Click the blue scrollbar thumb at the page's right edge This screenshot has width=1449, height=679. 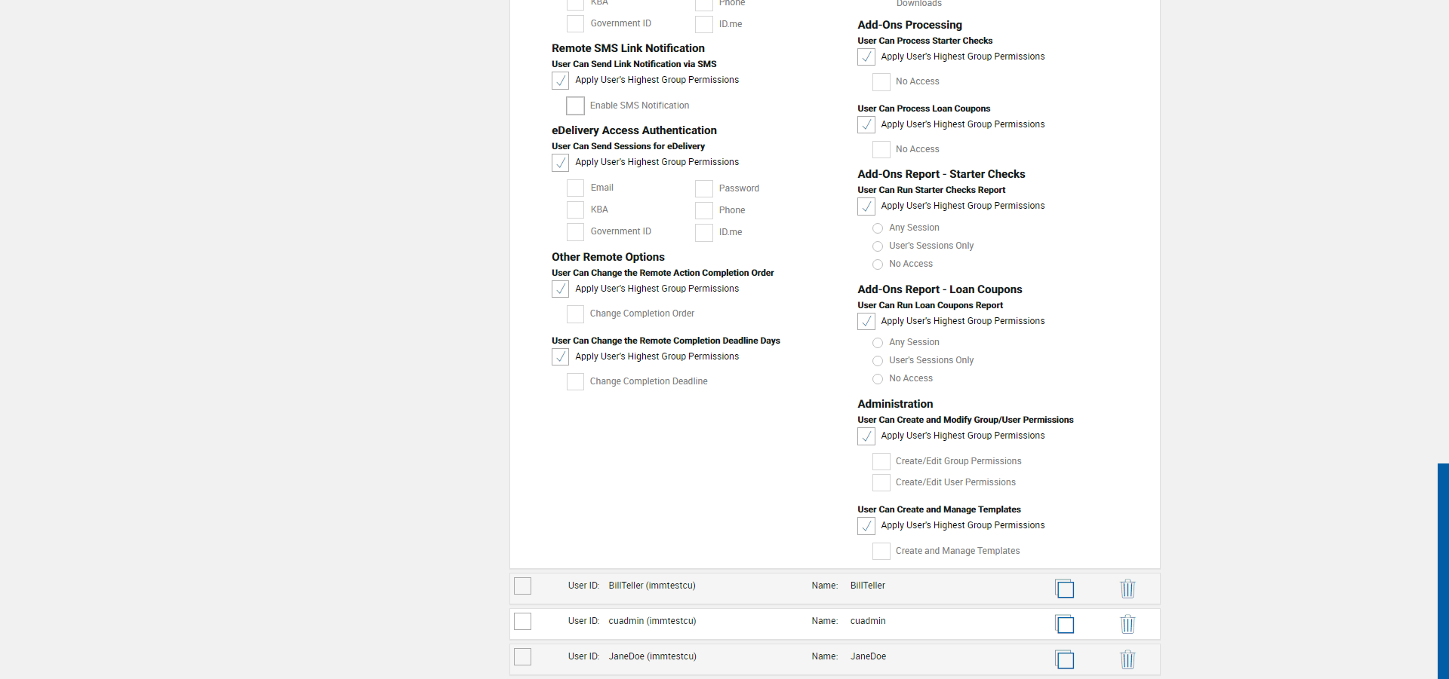point(1443,571)
